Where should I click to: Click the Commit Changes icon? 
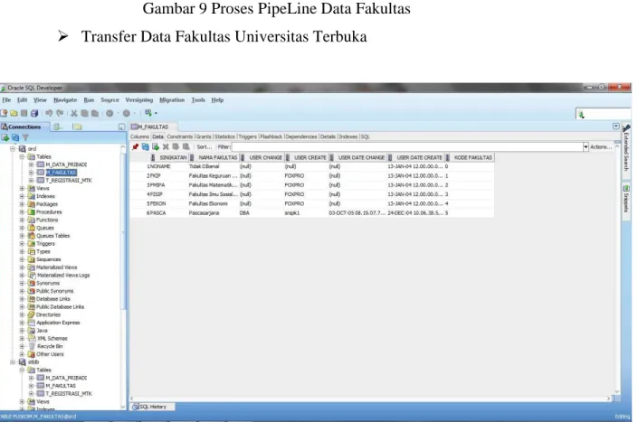(x=176, y=147)
